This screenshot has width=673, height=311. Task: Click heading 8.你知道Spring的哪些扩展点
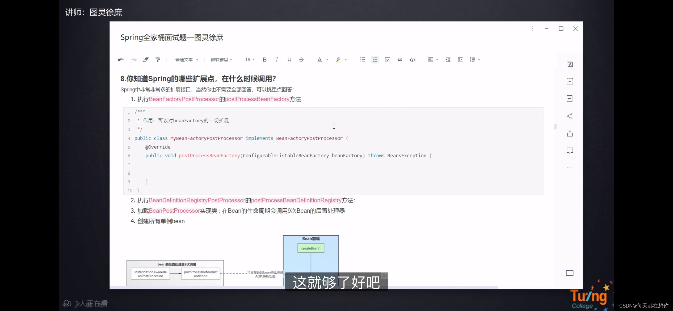[x=198, y=79]
